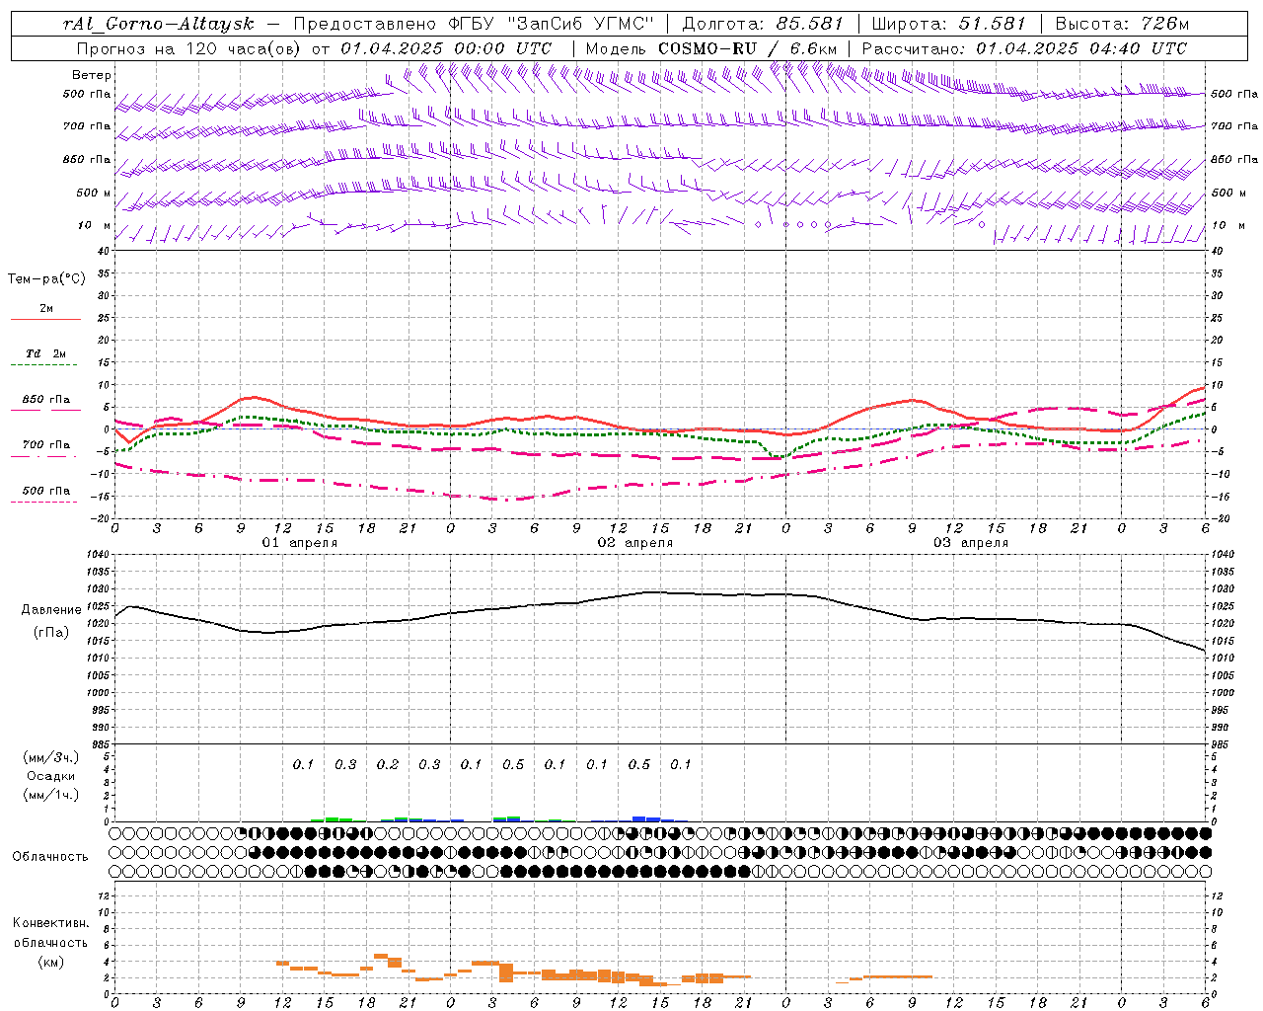Click the Давление pressure panel label
The height and width of the screenshot is (1011, 1263).
[x=51, y=610]
